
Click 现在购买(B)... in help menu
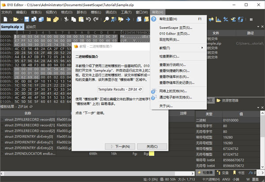pos(169,40)
